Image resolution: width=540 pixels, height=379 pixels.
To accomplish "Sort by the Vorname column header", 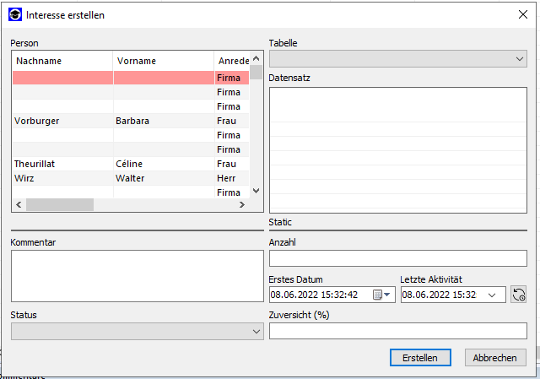I will [163, 61].
